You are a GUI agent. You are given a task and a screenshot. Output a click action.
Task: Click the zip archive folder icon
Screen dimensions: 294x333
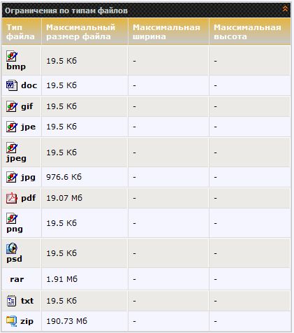tap(11, 321)
